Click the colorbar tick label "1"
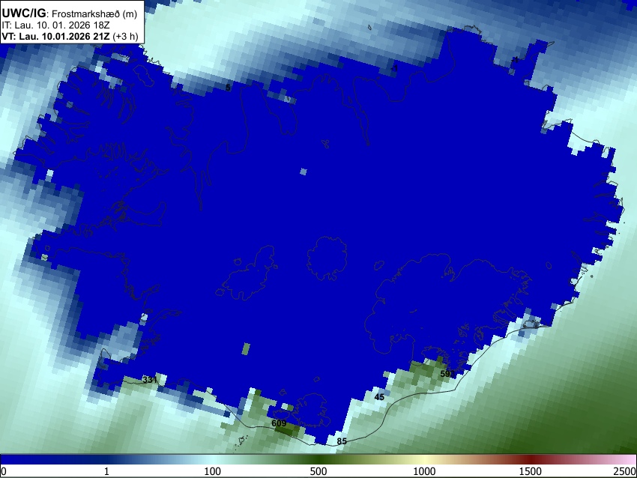This screenshot has height=478, width=637. 106,471
